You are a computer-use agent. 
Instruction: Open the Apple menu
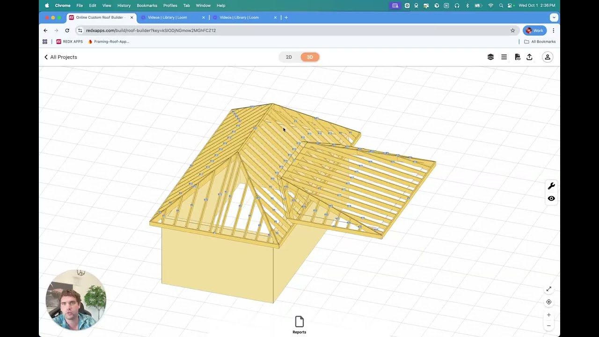tap(47, 6)
